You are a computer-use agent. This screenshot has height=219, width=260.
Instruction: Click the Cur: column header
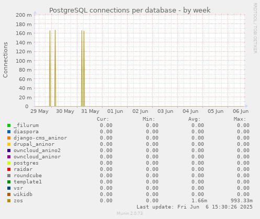click(x=103, y=119)
